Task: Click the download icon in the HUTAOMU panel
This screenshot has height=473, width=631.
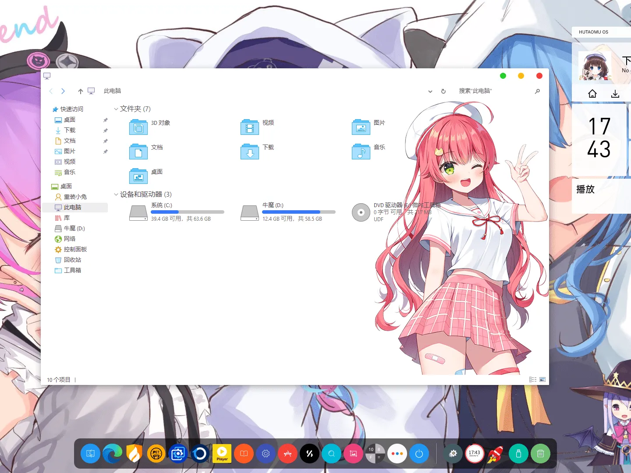Action: tap(615, 93)
